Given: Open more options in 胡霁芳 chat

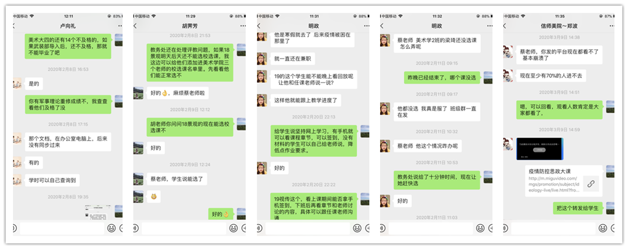Looking at the screenshot, I should (x=243, y=26).
